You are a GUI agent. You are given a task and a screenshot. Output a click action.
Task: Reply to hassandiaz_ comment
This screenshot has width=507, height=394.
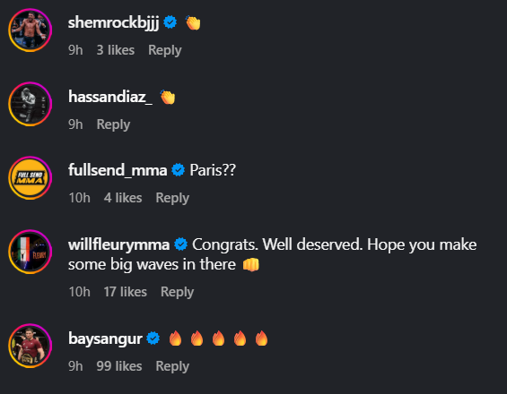[x=113, y=124]
